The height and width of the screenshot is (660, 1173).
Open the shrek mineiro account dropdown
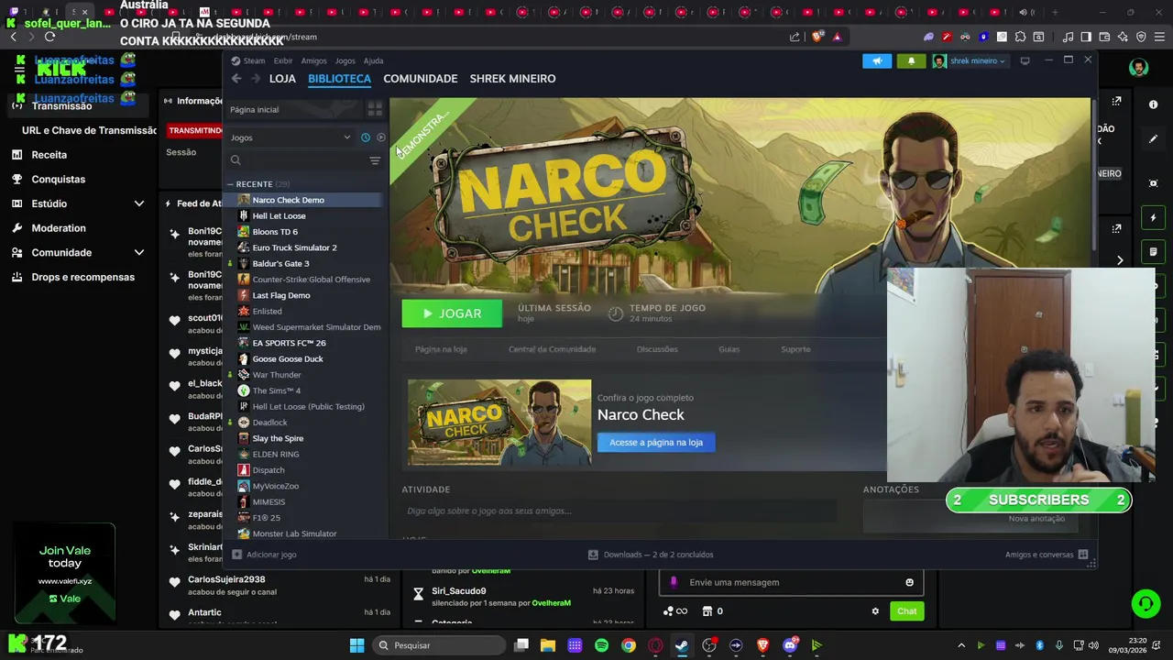[970, 60]
